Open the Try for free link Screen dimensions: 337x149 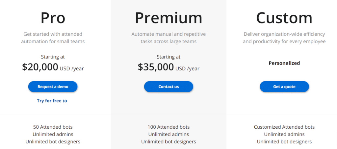pyautogui.click(x=49, y=101)
